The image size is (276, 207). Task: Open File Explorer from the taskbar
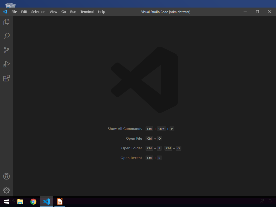point(20,201)
